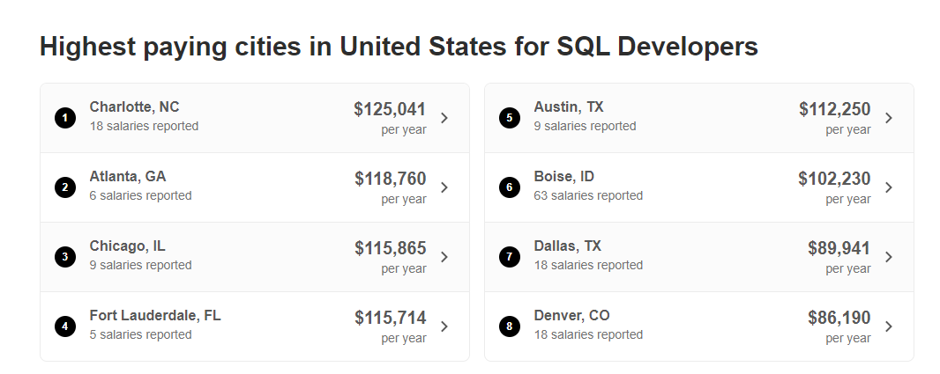The width and height of the screenshot is (940, 374).
Task: Click Atlanta's 6 salaries reported text
Action: tap(140, 196)
